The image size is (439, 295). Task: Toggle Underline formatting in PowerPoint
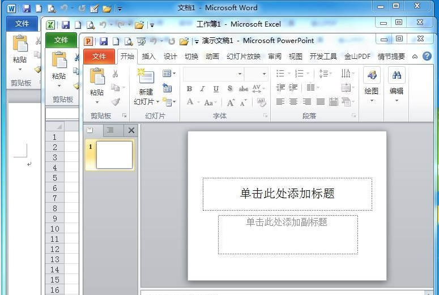(216, 89)
